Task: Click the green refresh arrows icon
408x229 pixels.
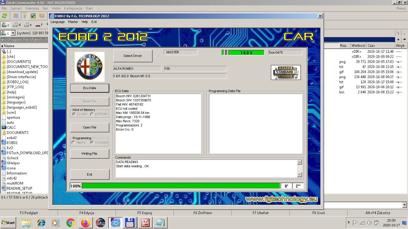Action: (4, 16)
